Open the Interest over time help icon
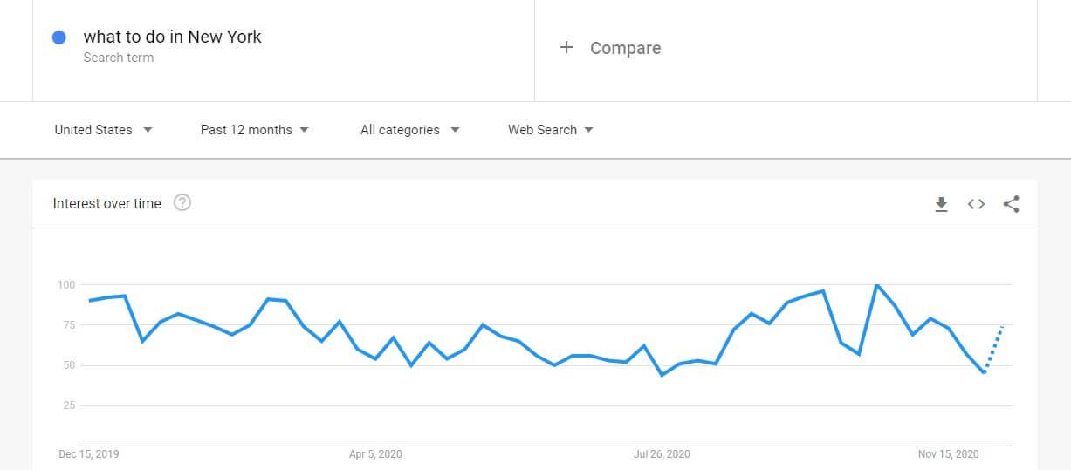 [182, 203]
